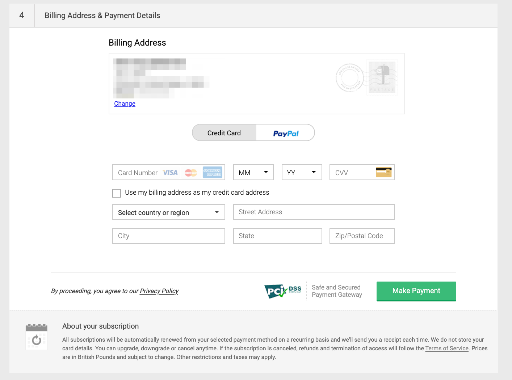Click the mailbox postage stamp image
Viewport: 512px width, 380px height.
click(x=382, y=77)
